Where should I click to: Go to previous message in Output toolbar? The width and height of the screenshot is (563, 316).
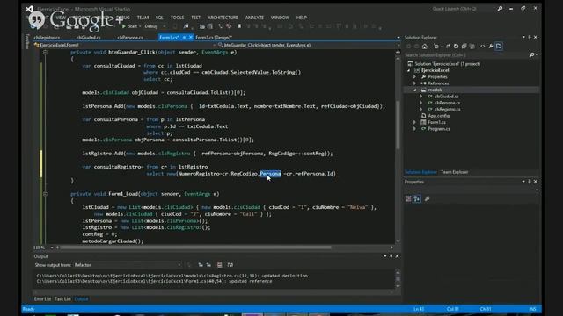click(x=201, y=265)
